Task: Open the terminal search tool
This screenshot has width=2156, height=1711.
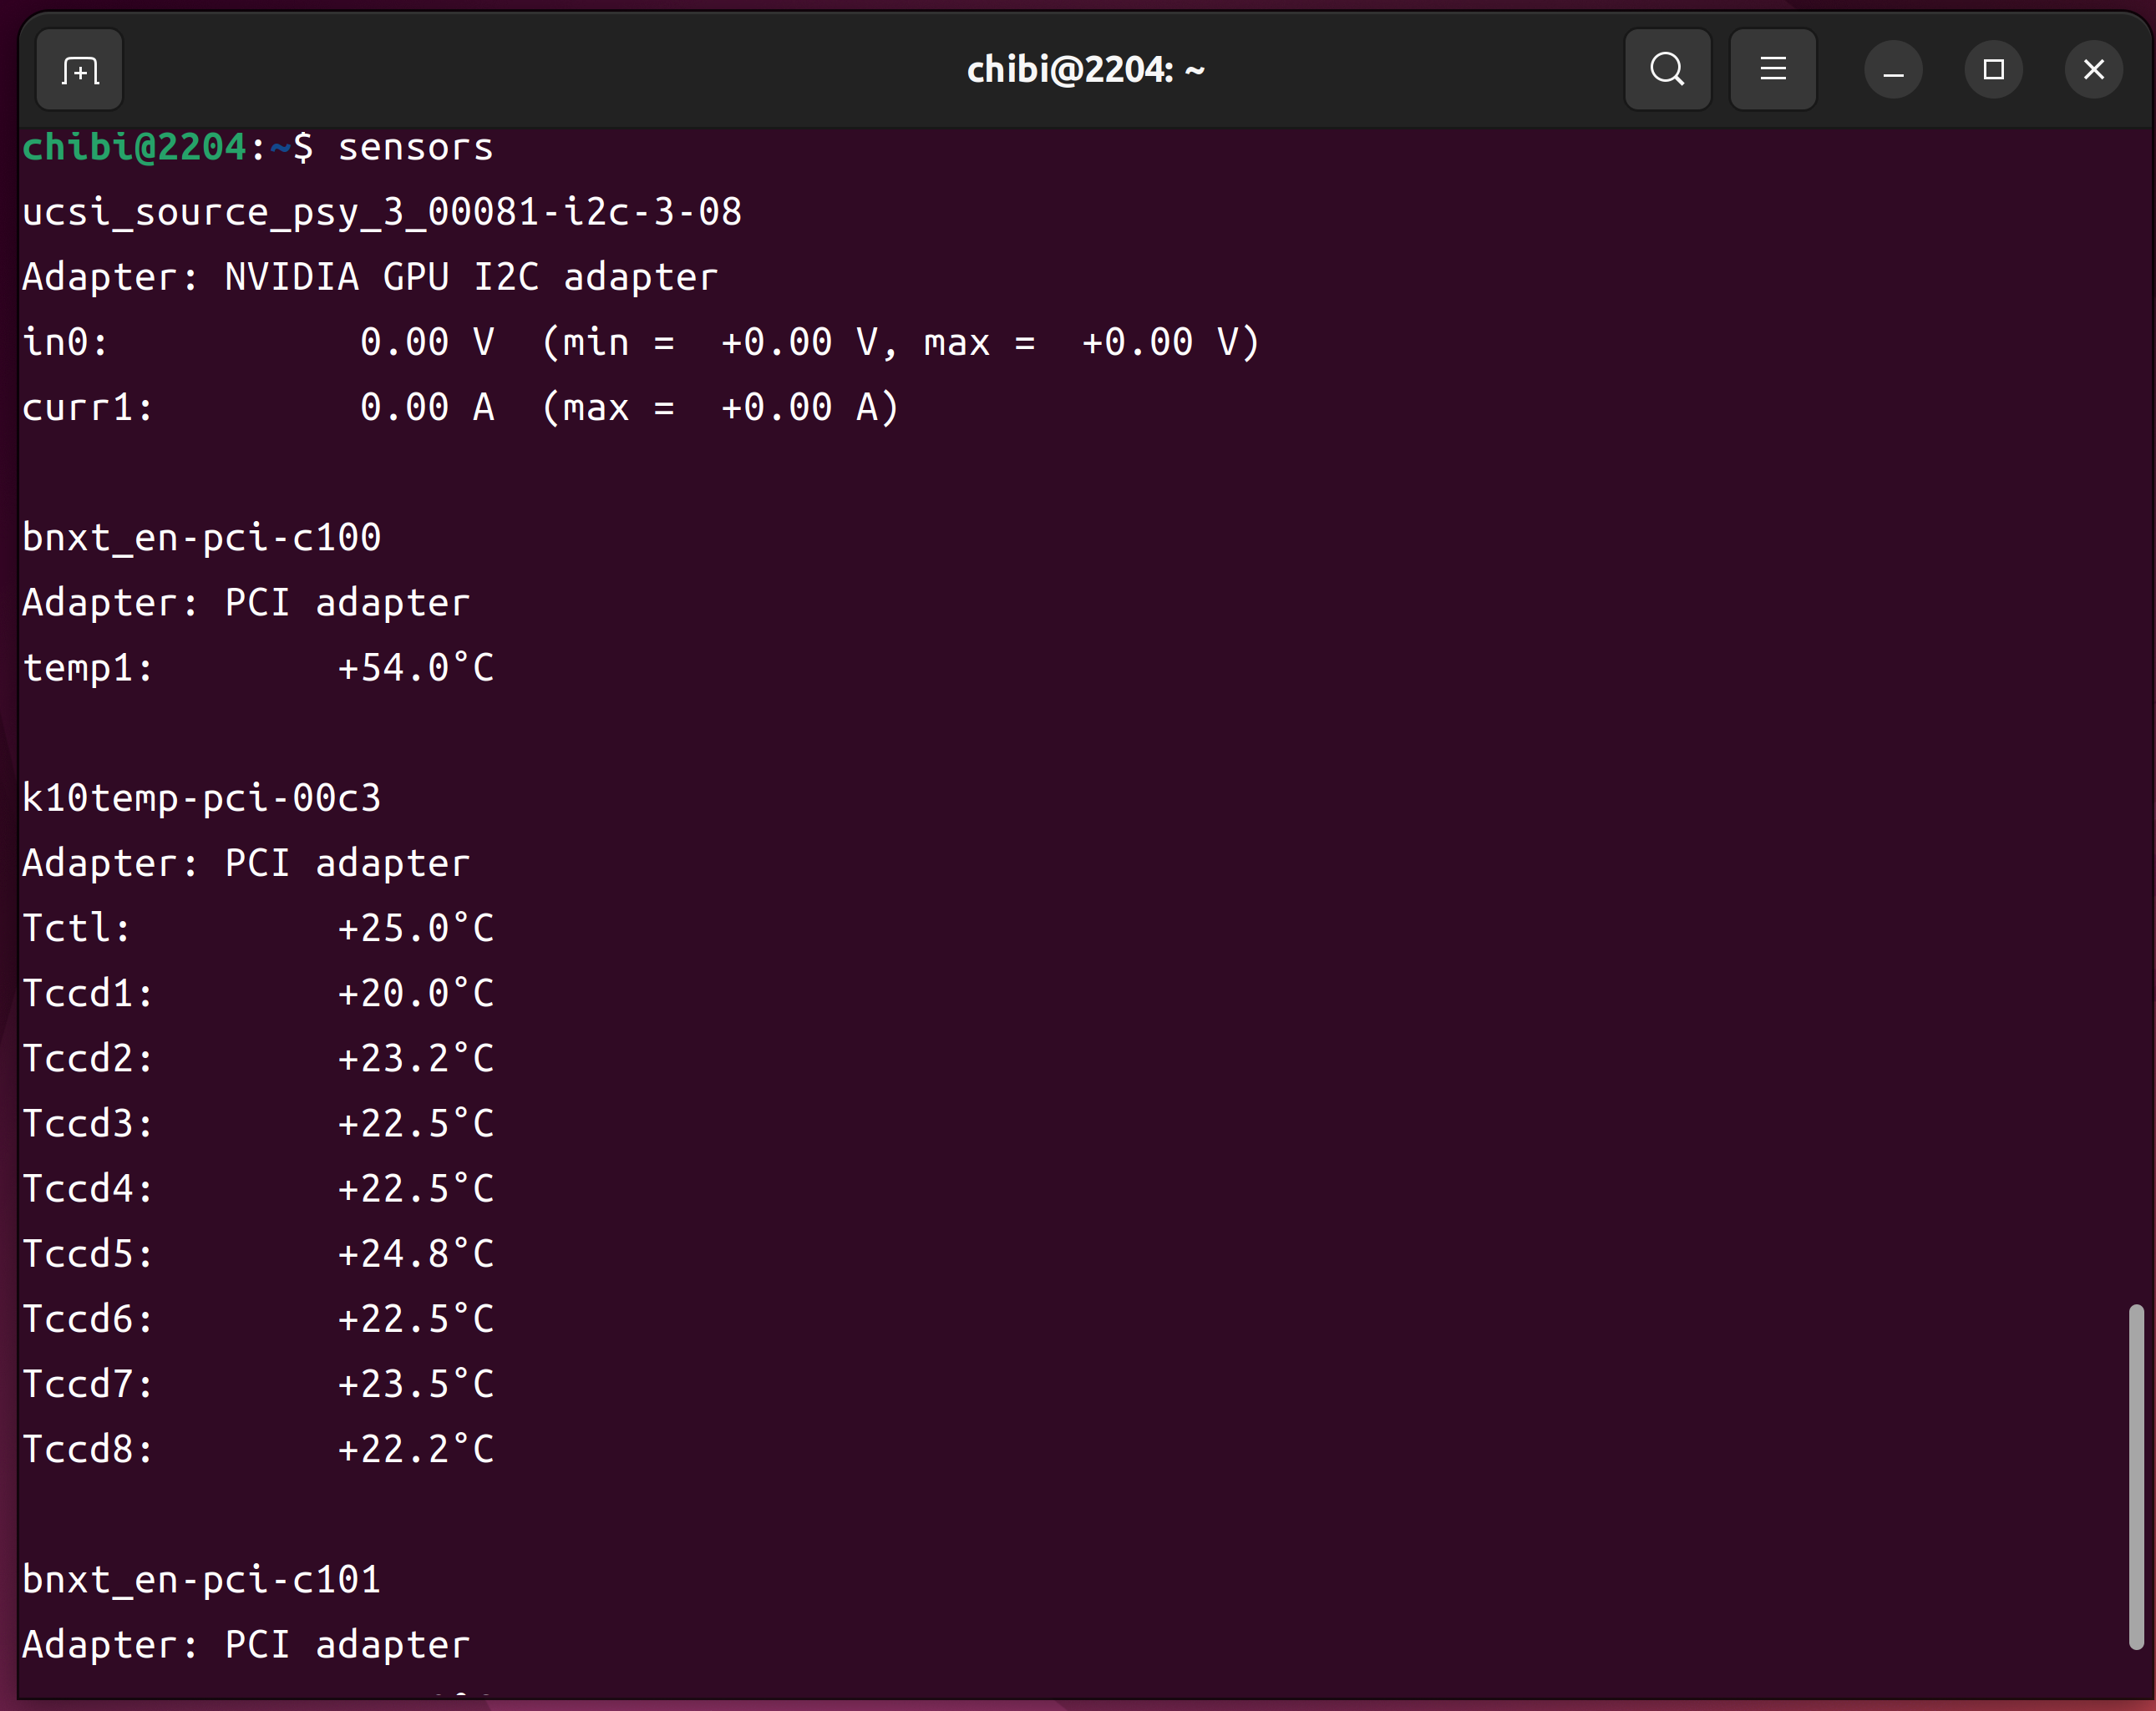Action: 1667,70
